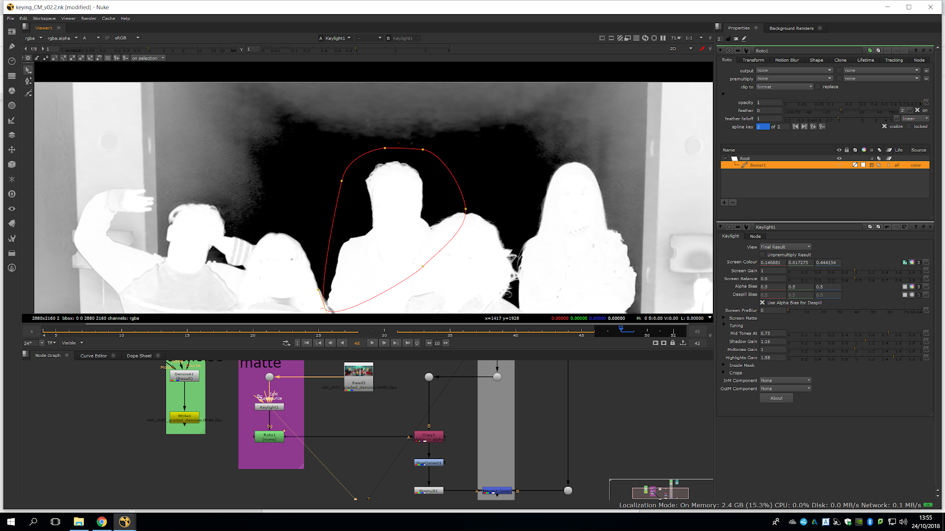Expand the Screen Matte section
This screenshot has width=945, height=531.
(724, 318)
